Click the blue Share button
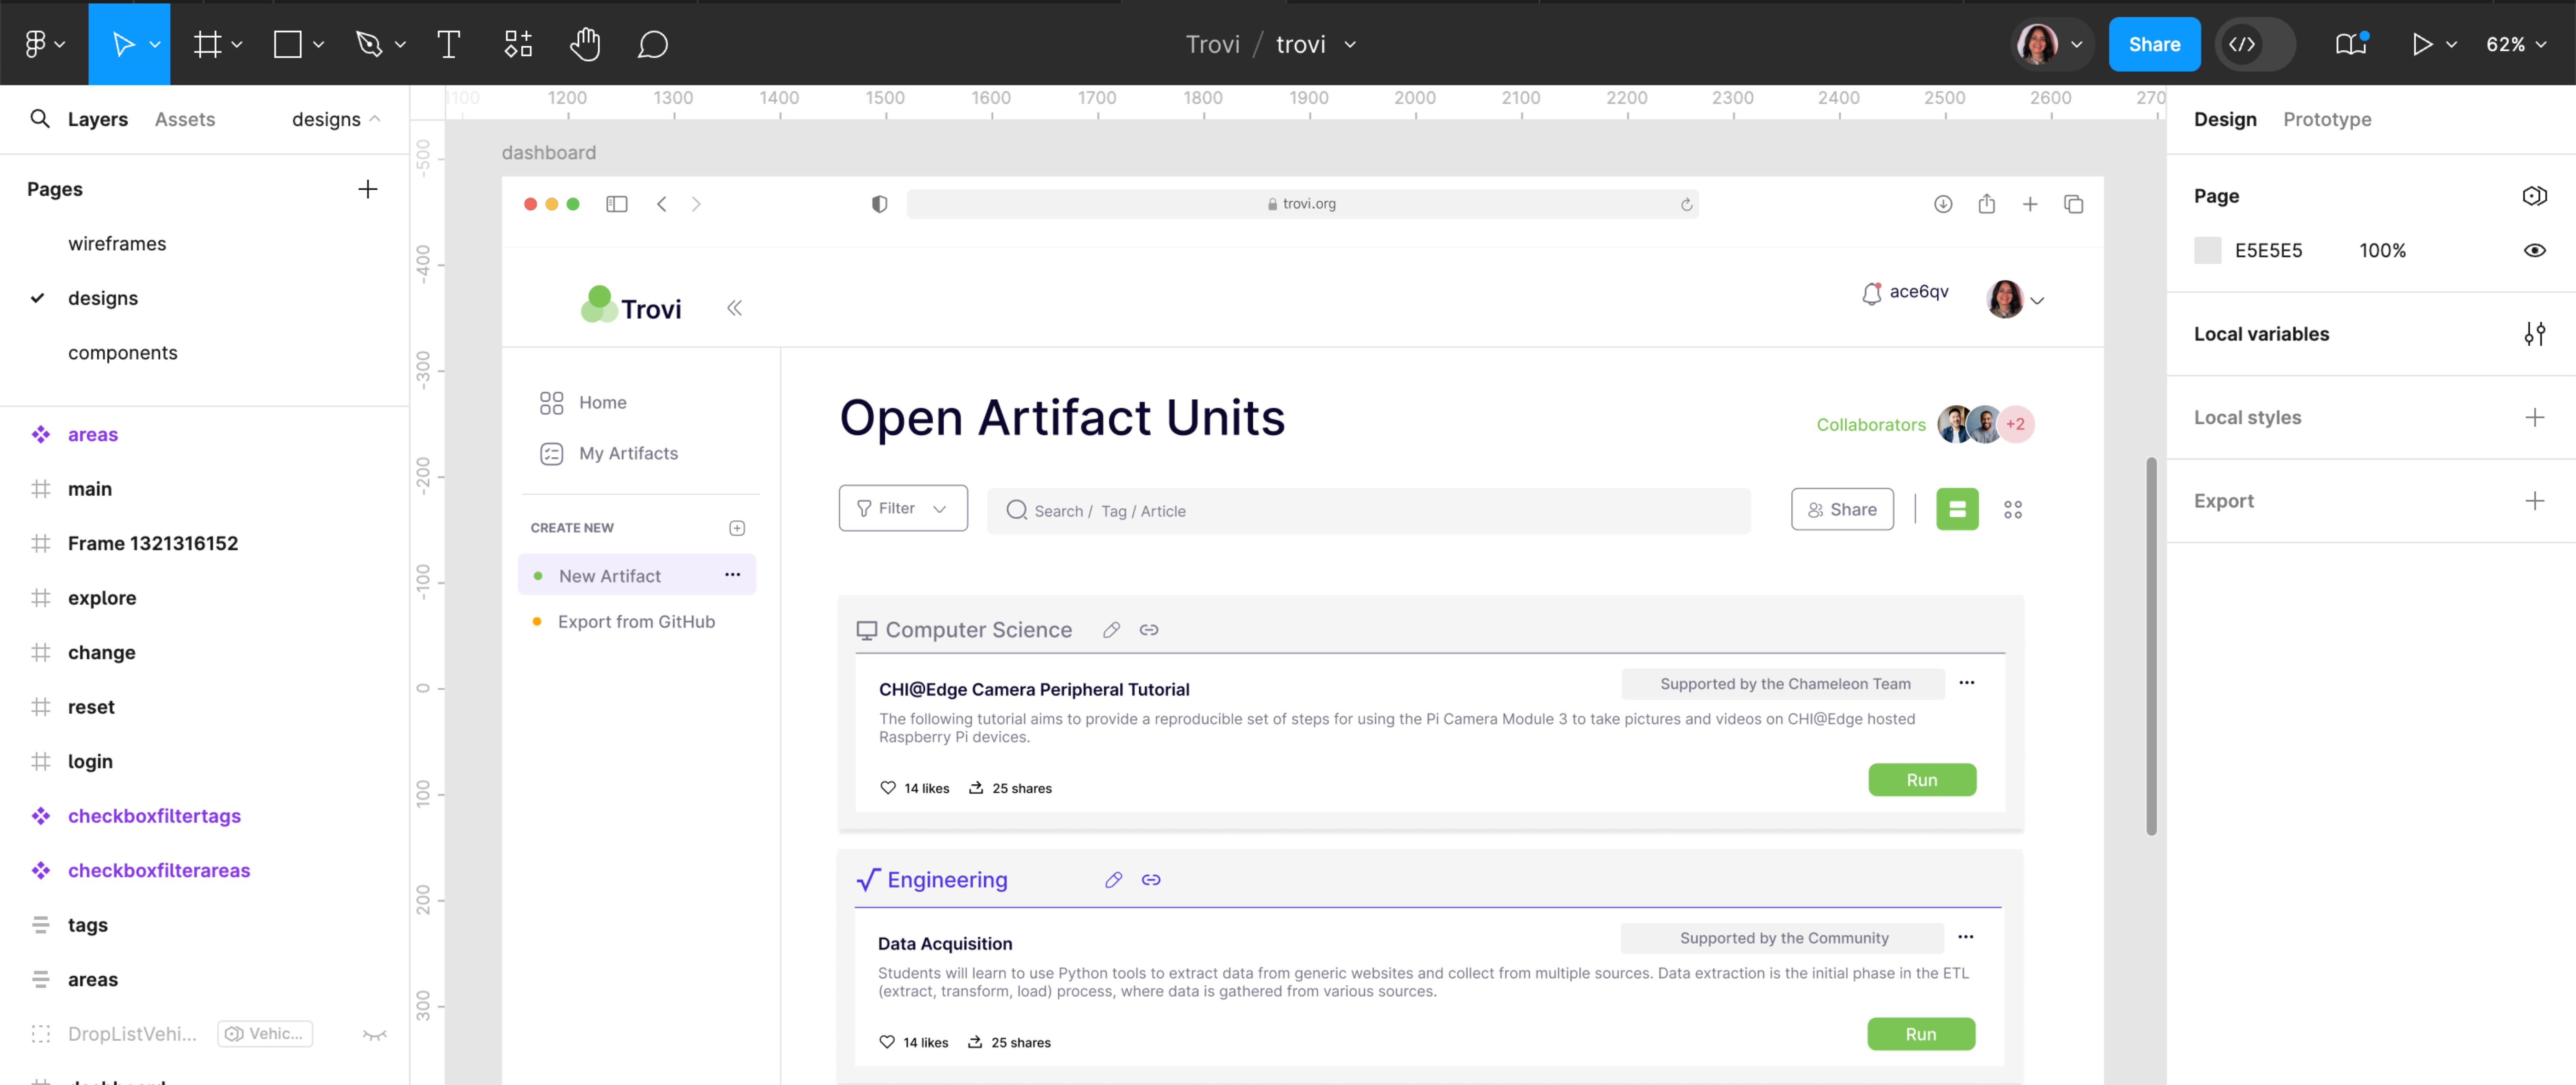 2154,44
